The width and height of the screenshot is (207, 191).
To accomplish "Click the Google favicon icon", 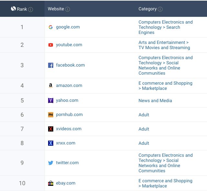I will click(x=51, y=27).
